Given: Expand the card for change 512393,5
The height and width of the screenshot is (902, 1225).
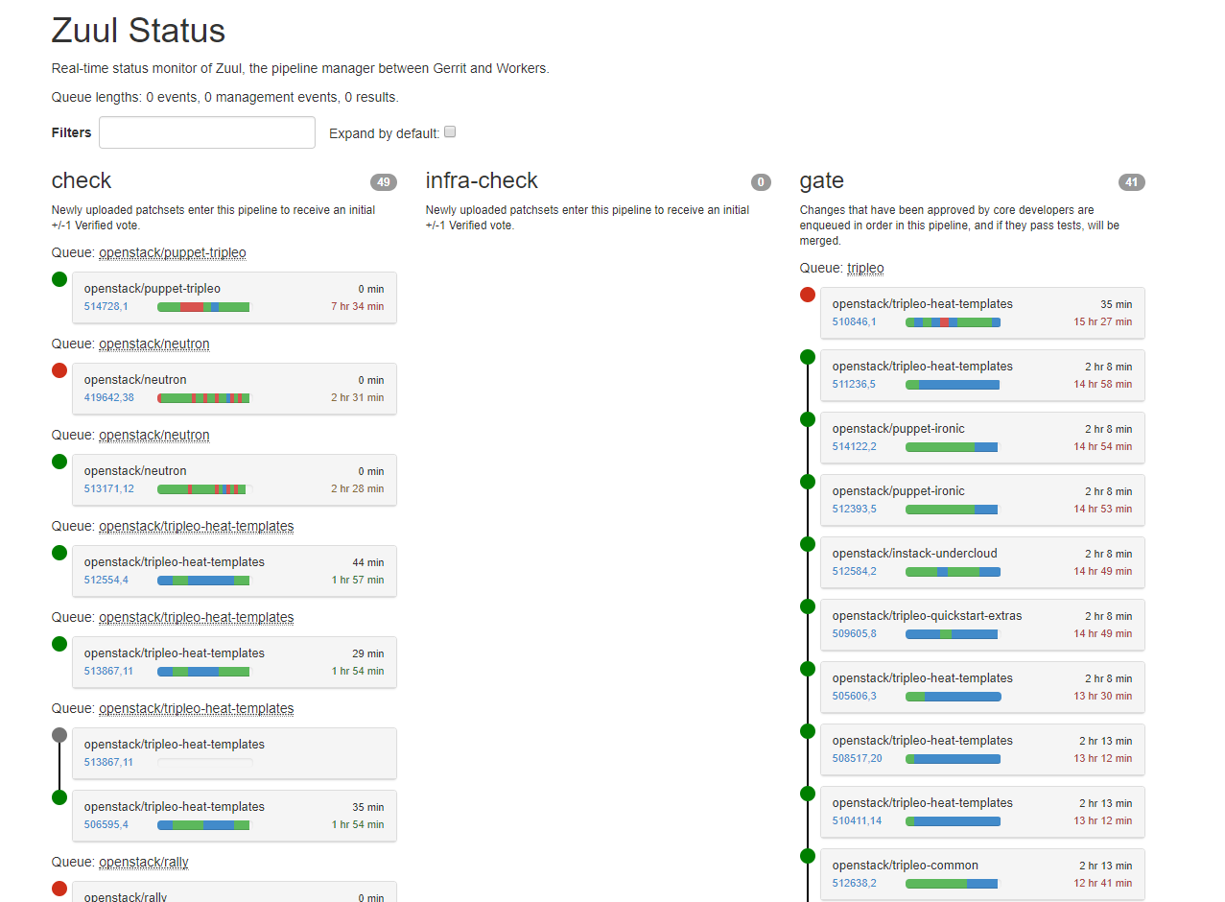Looking at the screenshot, I should [982, 500].
